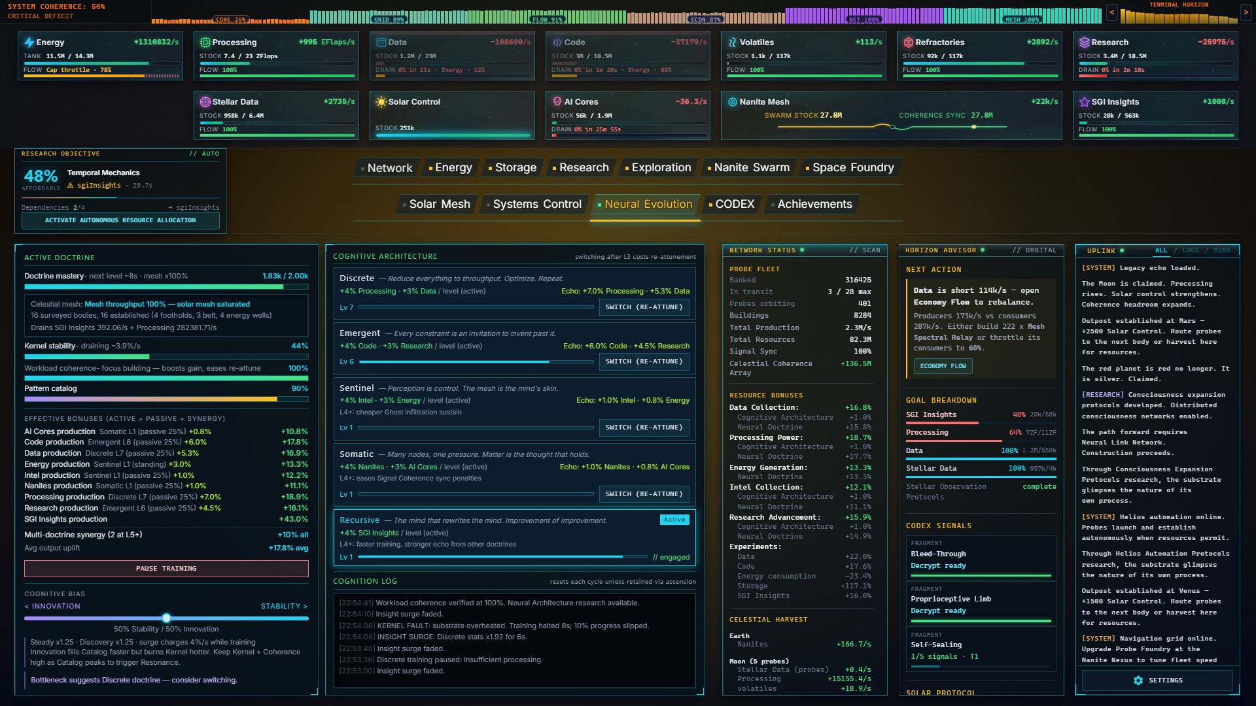This screenshot has width=1256, height=706.
Task: Toggle SCAN in Network Status header
Action: 865,250
